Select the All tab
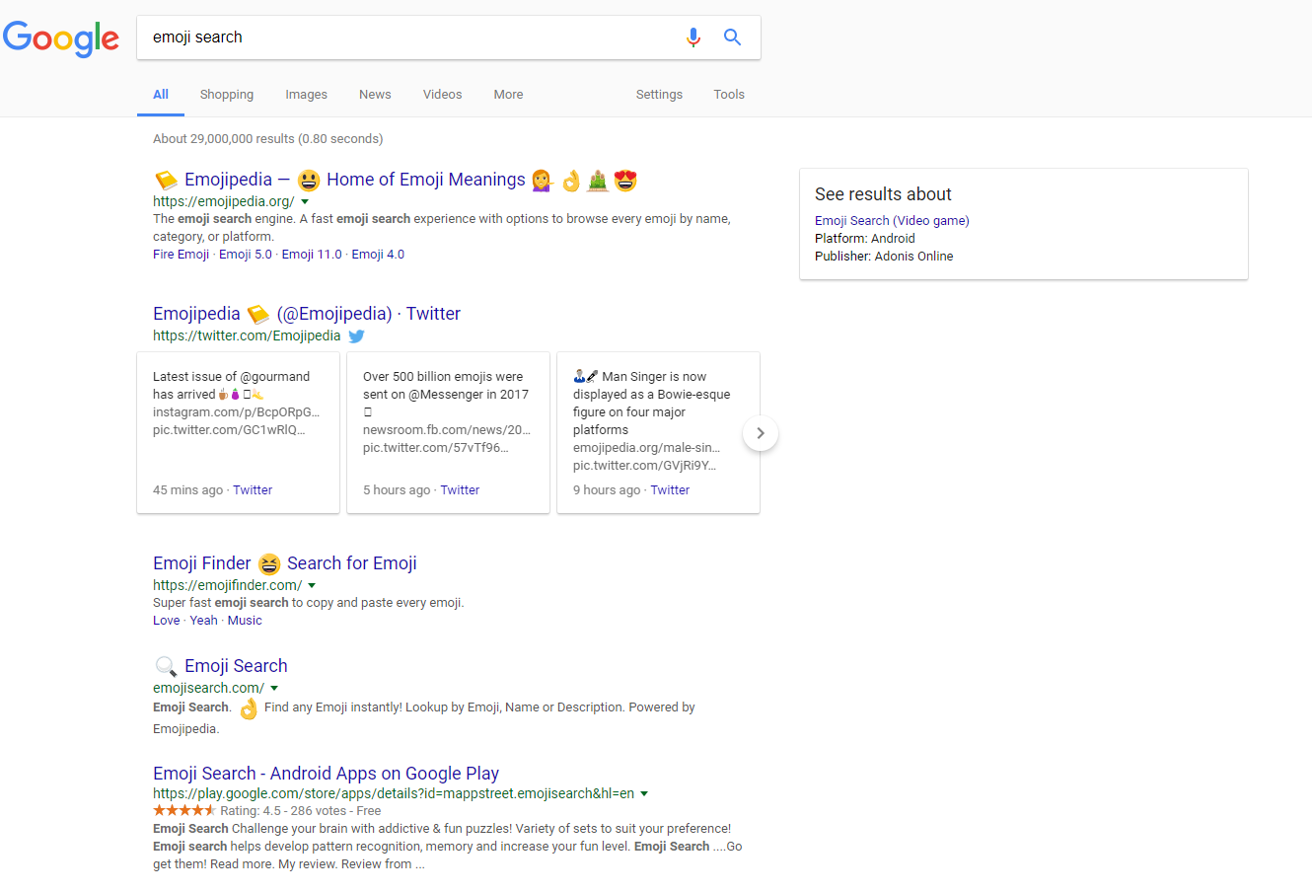Screen dimensions: 1312x893 161,95
